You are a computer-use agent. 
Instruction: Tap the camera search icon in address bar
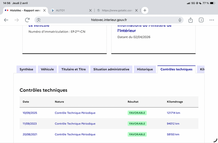[x=38, y=20]
